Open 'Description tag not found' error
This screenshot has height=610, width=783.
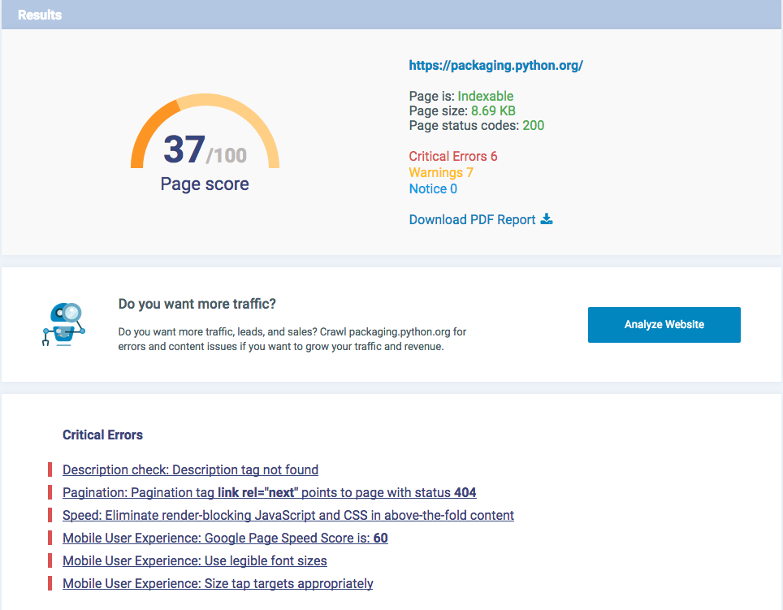(x=190, y=469)
